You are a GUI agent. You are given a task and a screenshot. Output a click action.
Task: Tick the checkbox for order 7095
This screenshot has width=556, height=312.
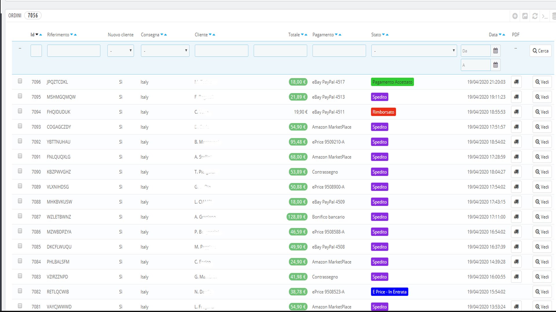(20, 96)
